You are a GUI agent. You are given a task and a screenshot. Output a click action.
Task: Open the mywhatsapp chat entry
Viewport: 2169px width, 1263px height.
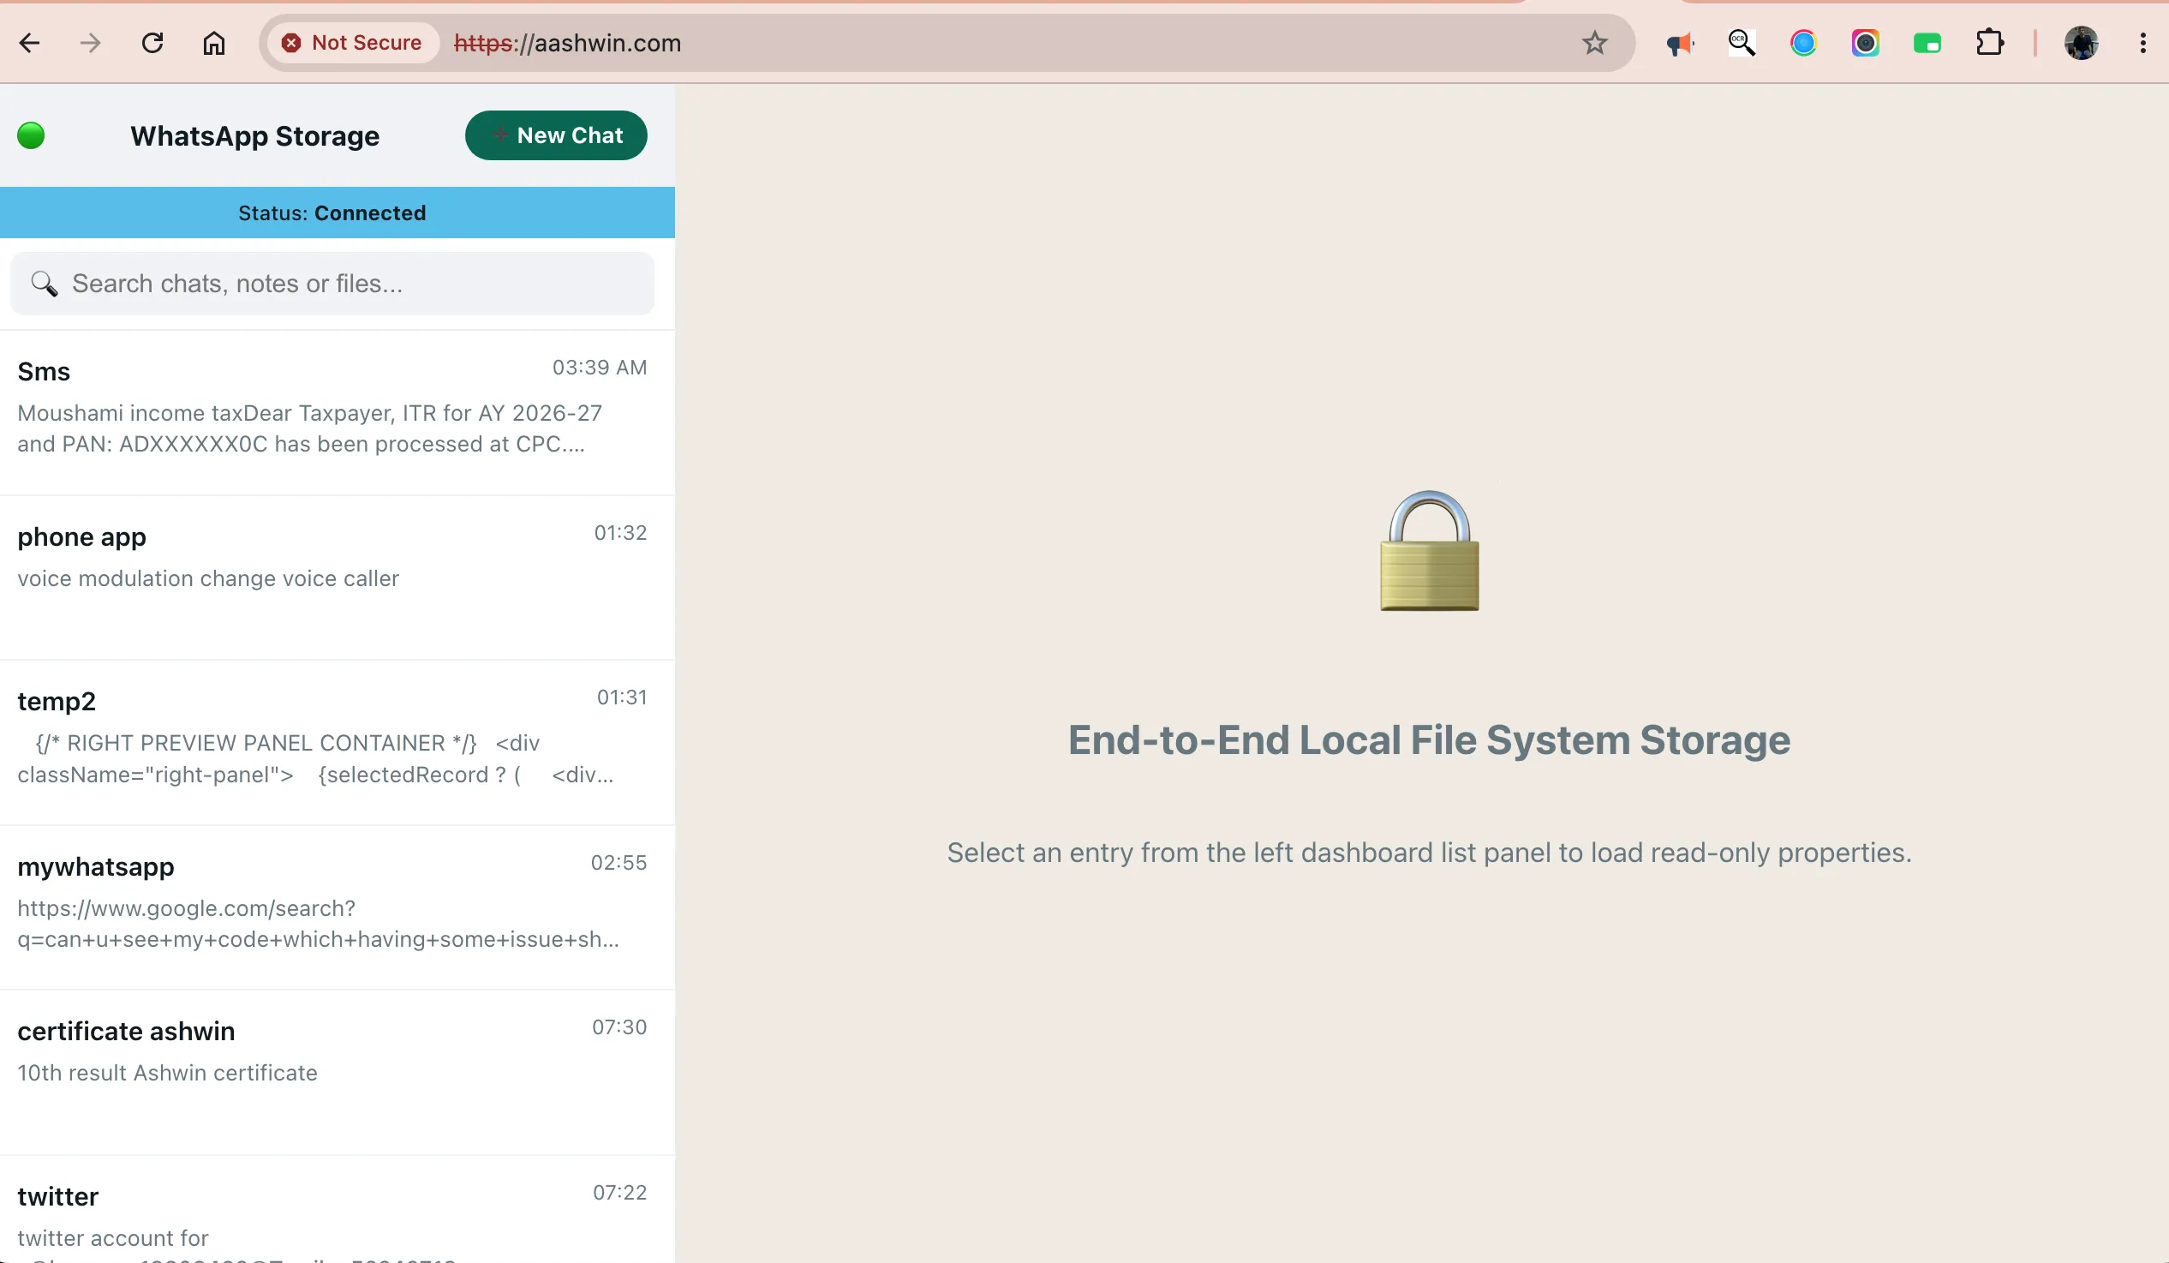(338, 907)
